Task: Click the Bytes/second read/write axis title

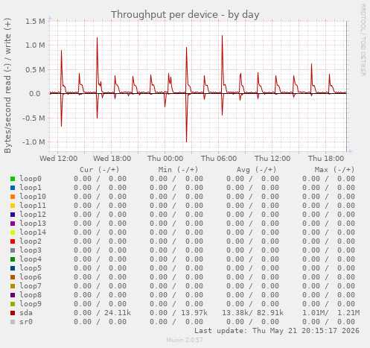Action: tap(7, 86)
